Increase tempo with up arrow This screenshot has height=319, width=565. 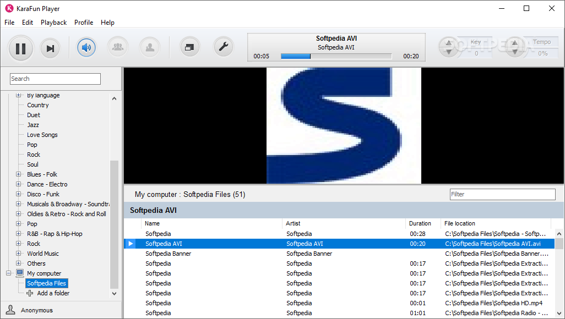(514, 43)
